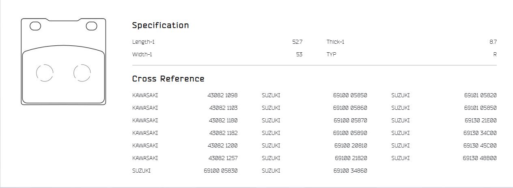Click Suzuki part number 69100 05850
This screenshot has width=513, height=188.
(350, 96)
